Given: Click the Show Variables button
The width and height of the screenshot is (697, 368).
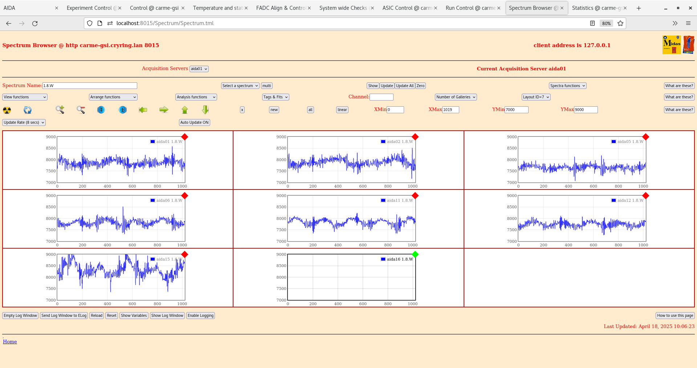Looking at the screenshot, I should coord(134,315).
